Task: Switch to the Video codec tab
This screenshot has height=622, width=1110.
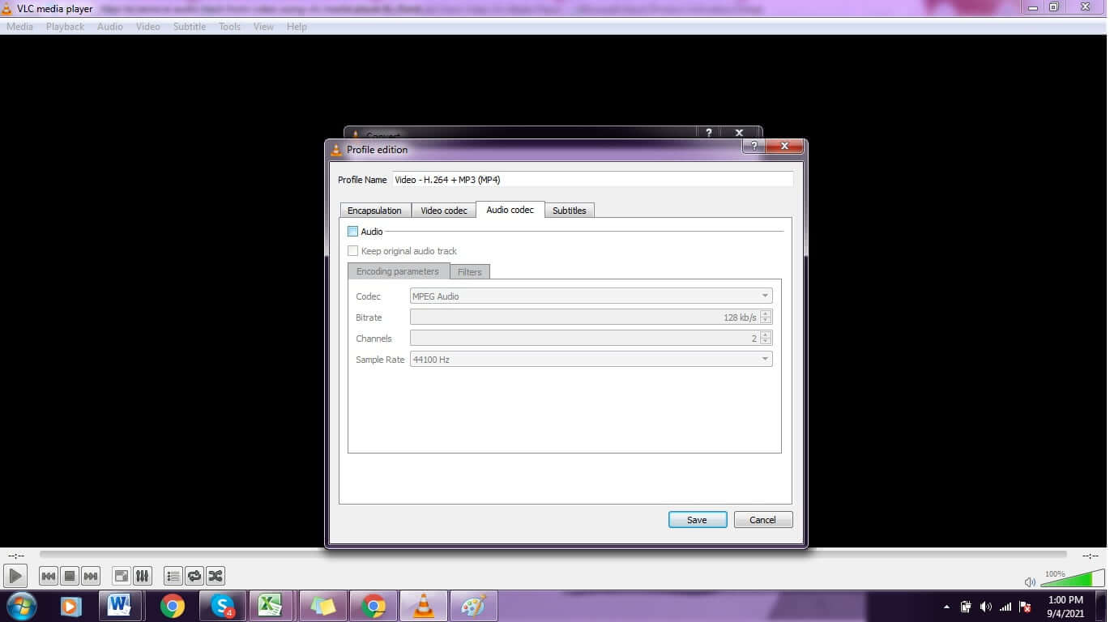Action: (x=444, y=211)
